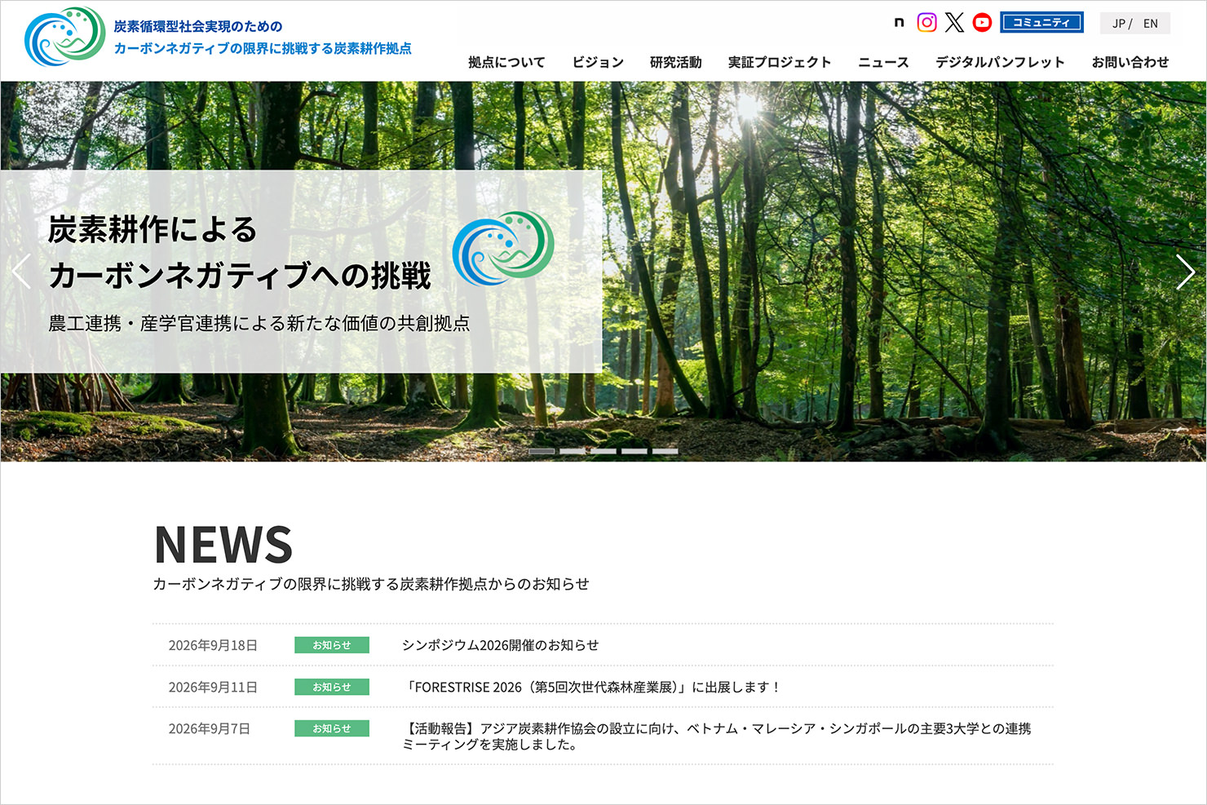Open the 研究活動 menu item
Screen dimensions: 1207x805
pos(675,62)
